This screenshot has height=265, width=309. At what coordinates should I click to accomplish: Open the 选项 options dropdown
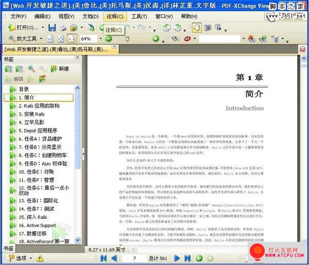(21, 258)
